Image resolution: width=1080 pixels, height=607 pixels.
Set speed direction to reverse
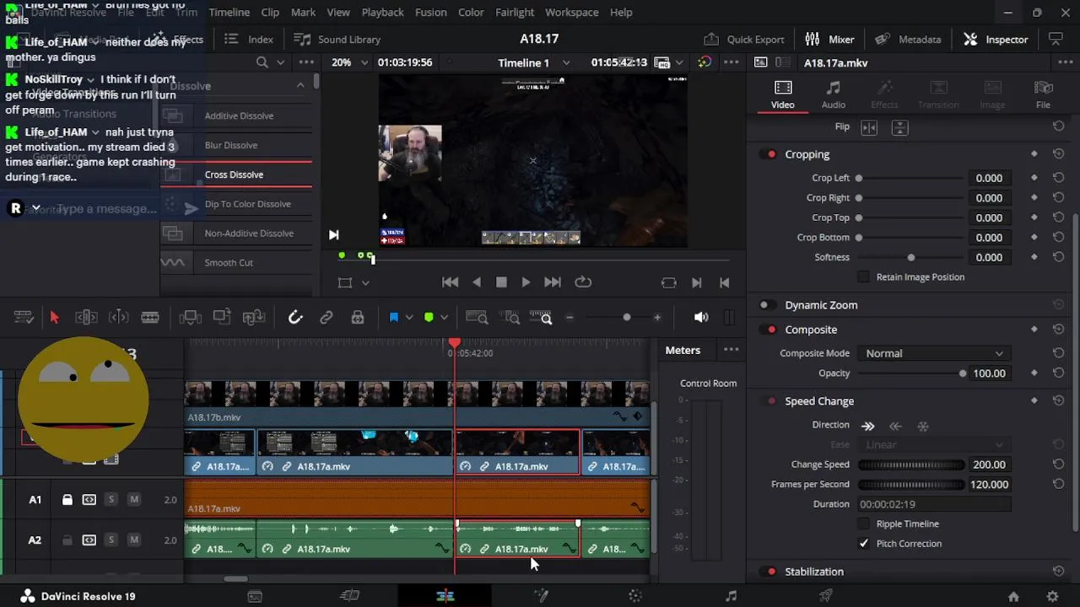896,427
